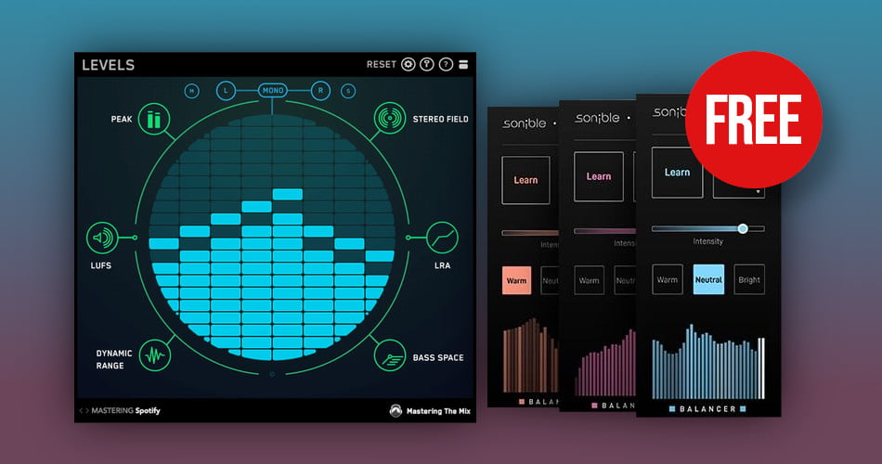Toggle the window size icon next to help

coord(464,65)
